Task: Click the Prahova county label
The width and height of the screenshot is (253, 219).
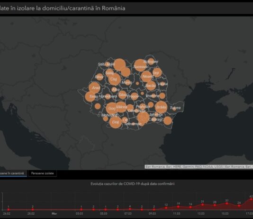Action: (143, 107)
